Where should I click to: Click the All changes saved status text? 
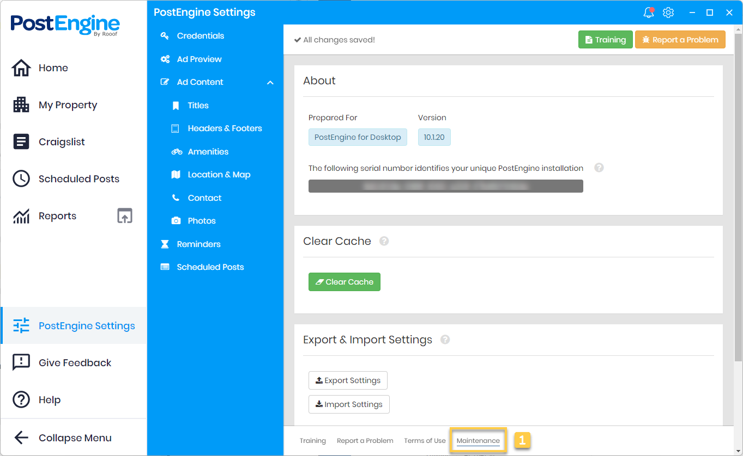click(x=334, y=40)
